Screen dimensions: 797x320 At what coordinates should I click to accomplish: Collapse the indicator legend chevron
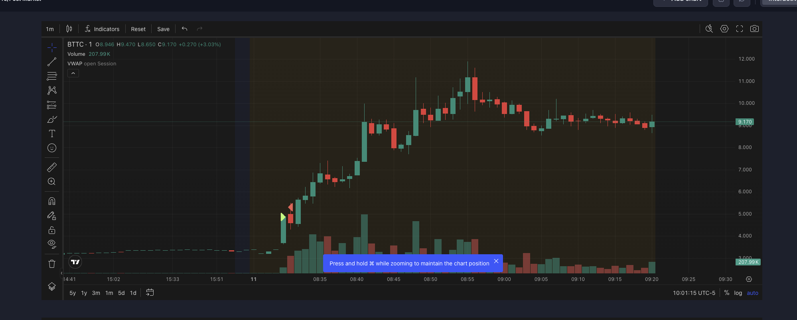coord(73,73)
